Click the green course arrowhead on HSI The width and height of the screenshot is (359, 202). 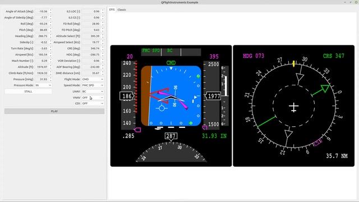325,89
